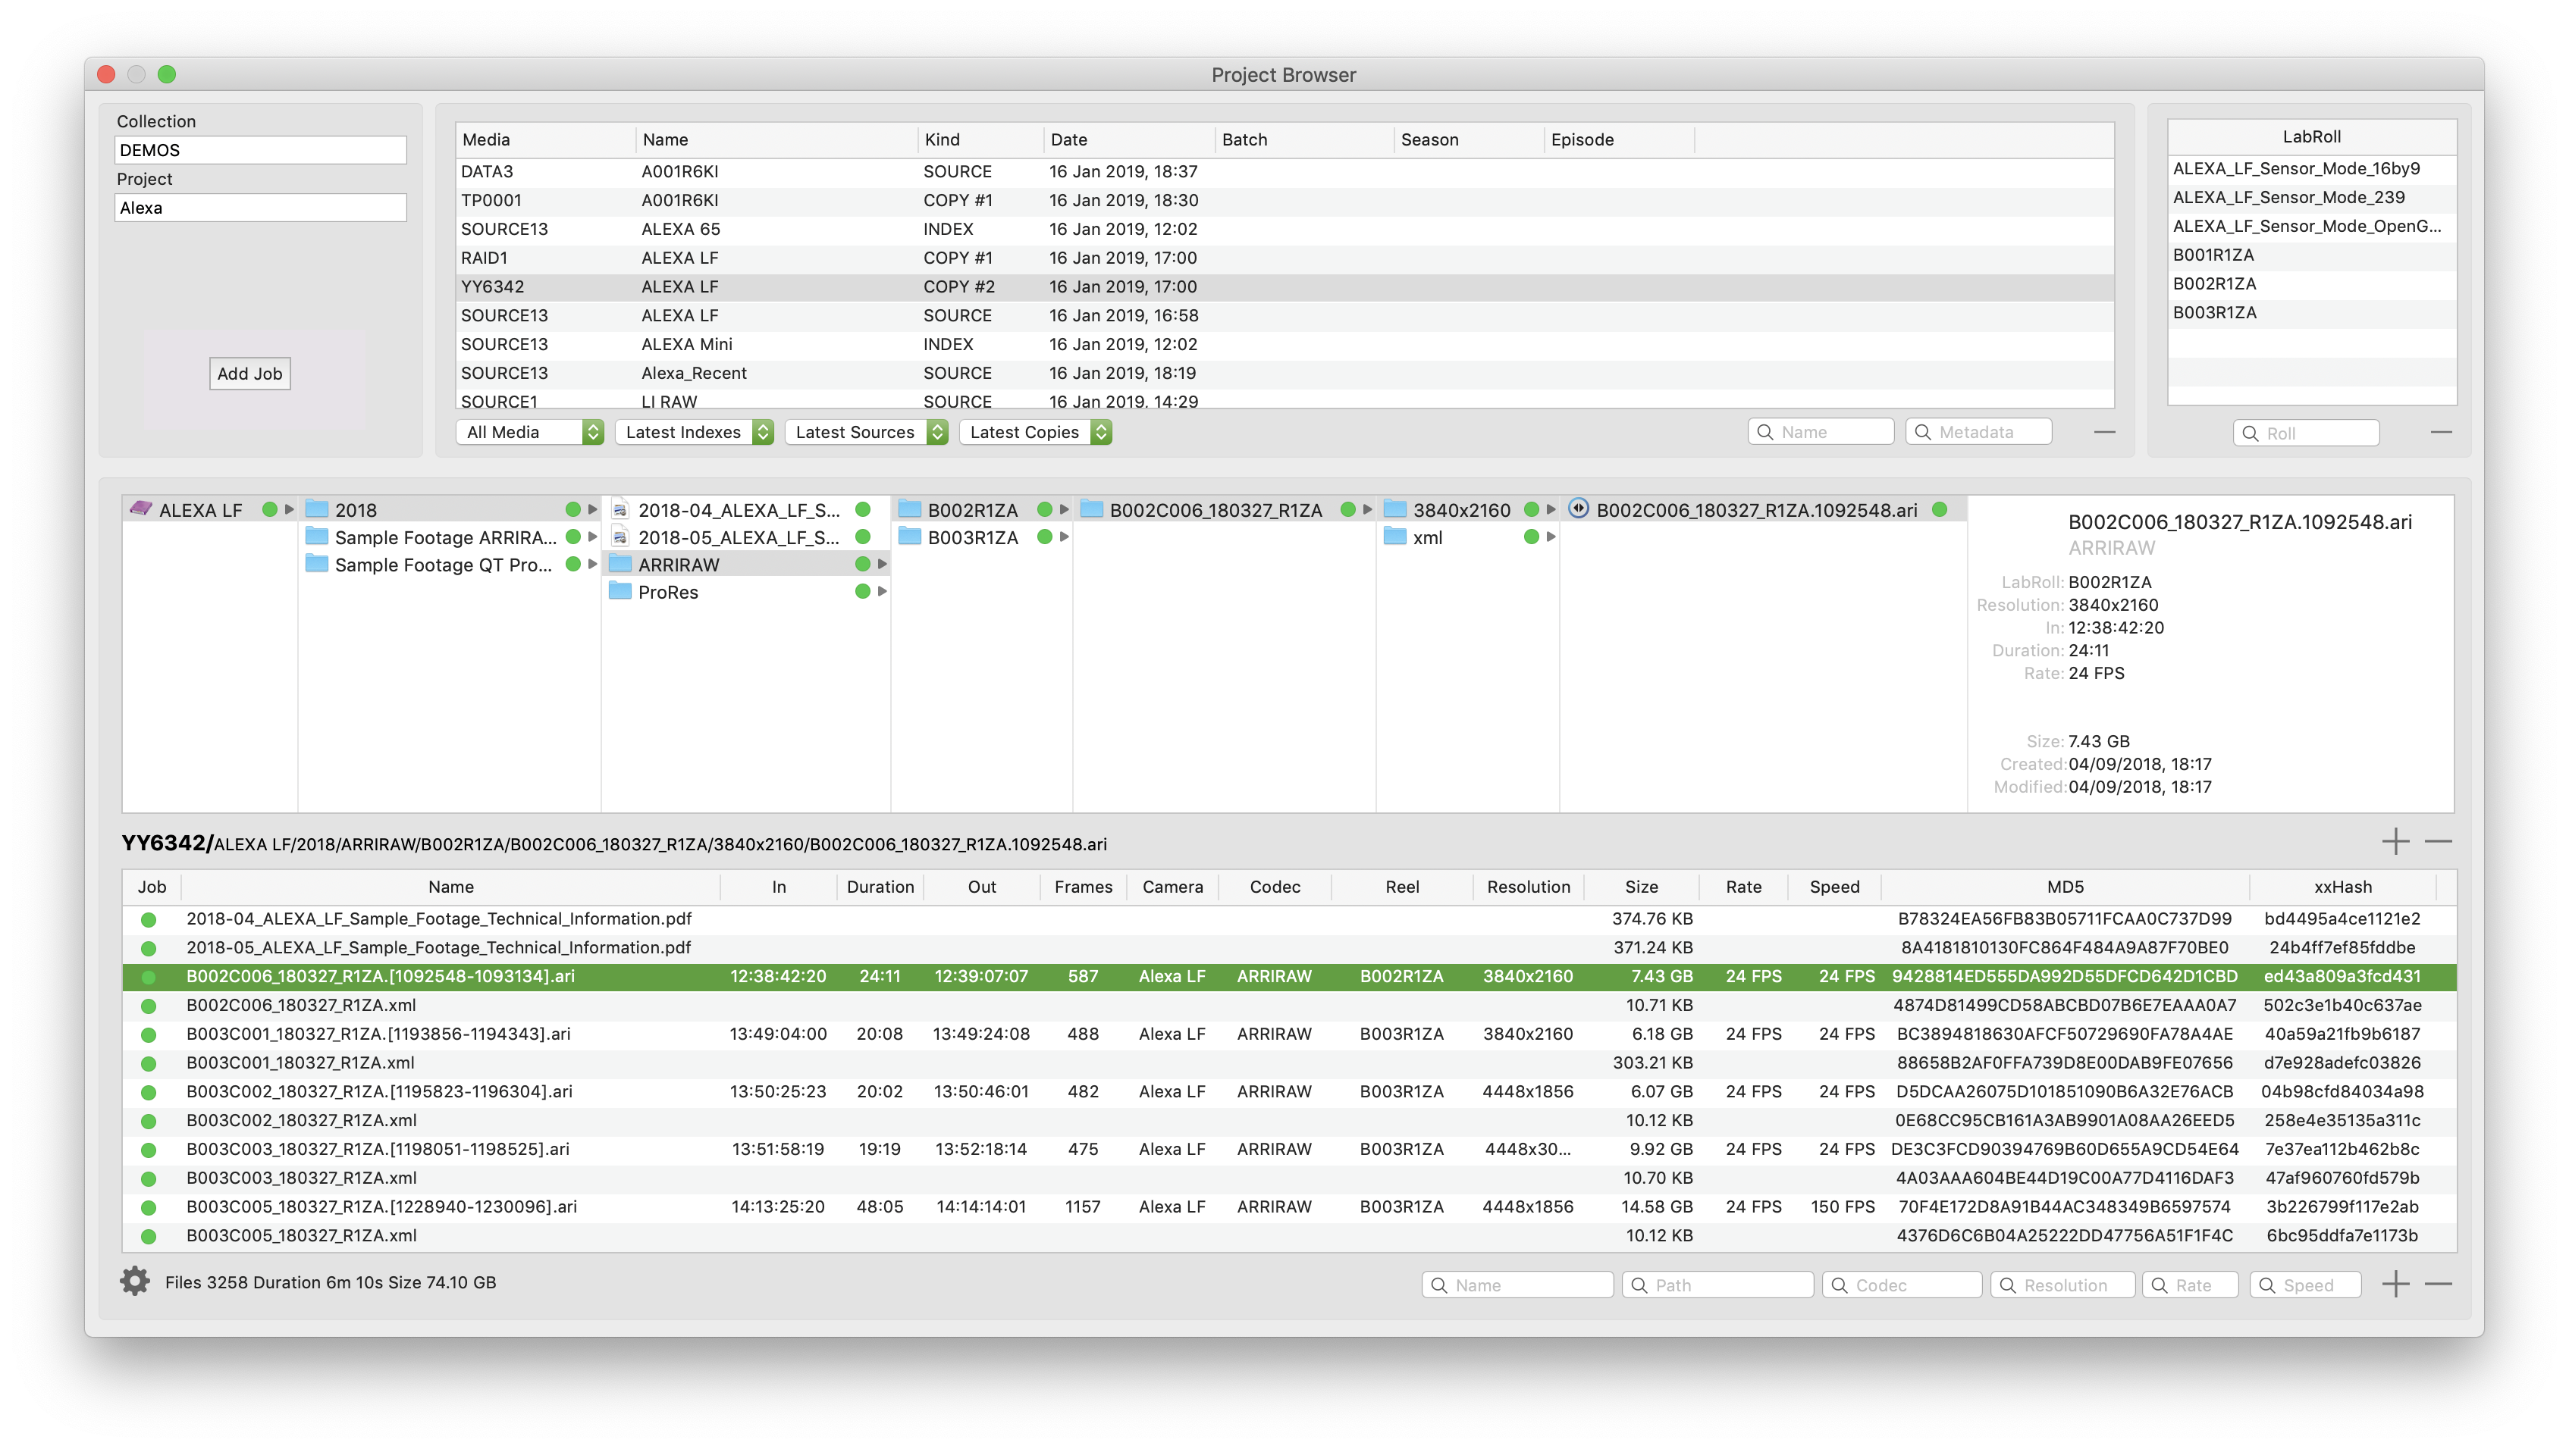Open settings gear next to Files count
This screenshot has height=1449, width=2569.
click(x=135, y=1282)
